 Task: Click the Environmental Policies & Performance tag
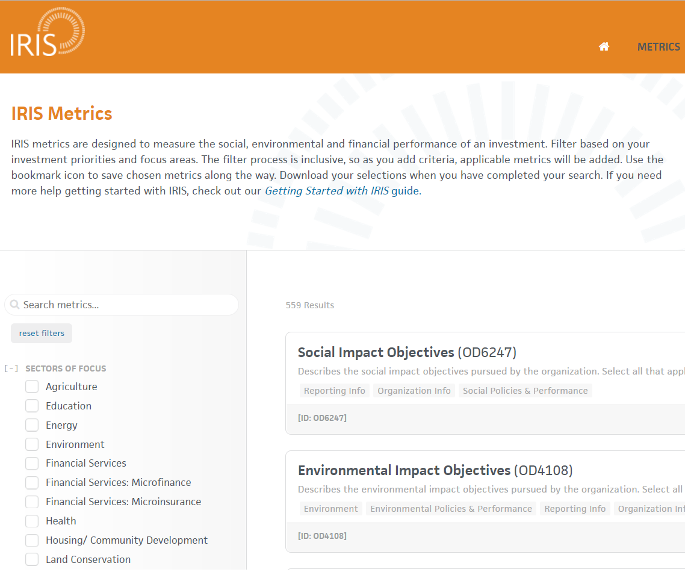point(451,509)
